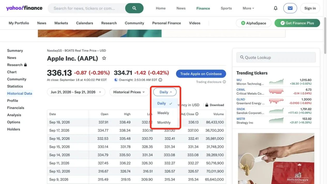Image resolution: width=327 pixels, height=184 pixels.
Task: Open Options in the left sidebar
Action: 14,122
